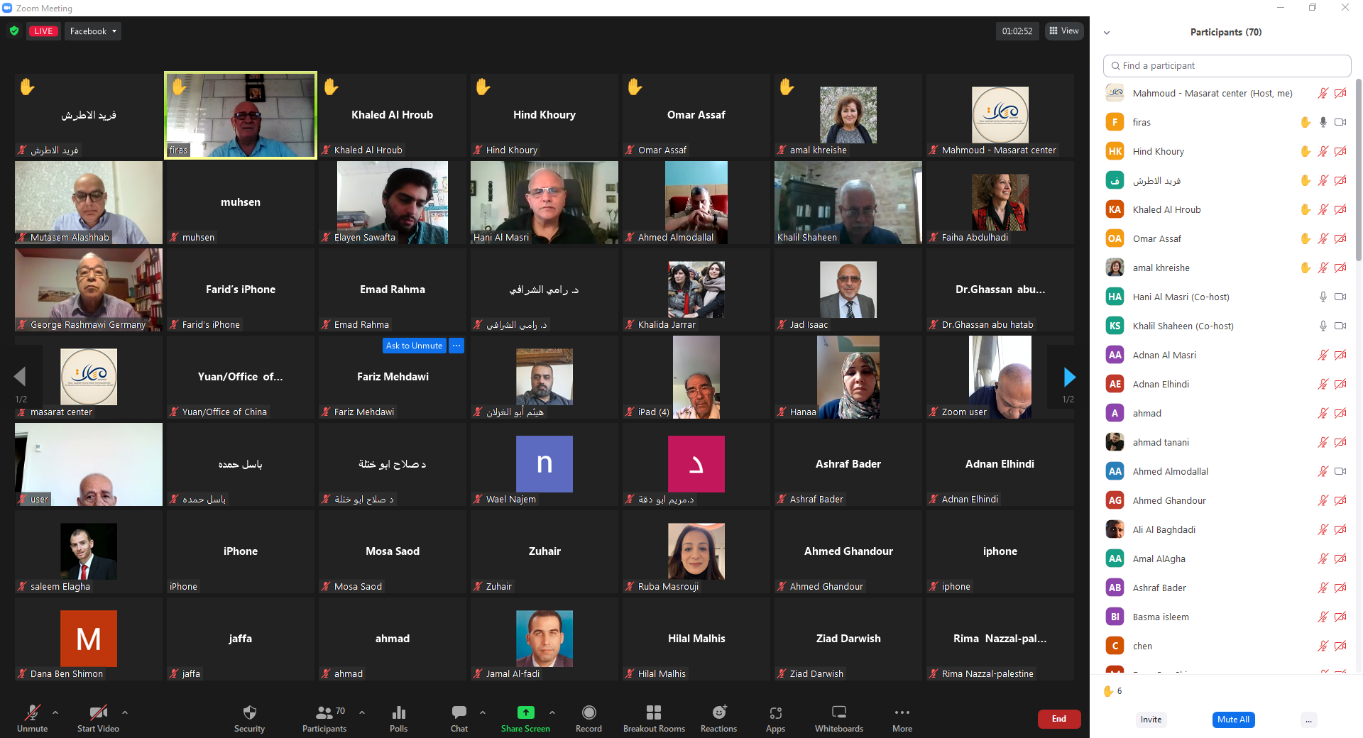Click Ask to Unmute on Fariz Mehdawi
Image resolution: width=1363 pixels, height=738 pixels.
pos(414,346)
